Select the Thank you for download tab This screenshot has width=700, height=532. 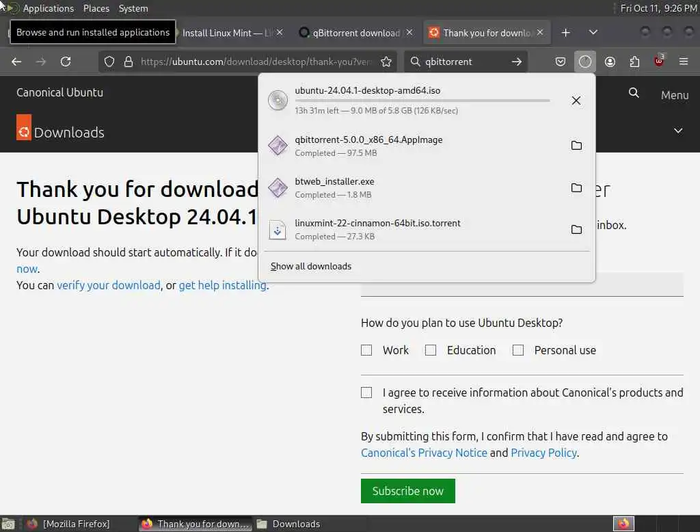click(x=487, y=33)
